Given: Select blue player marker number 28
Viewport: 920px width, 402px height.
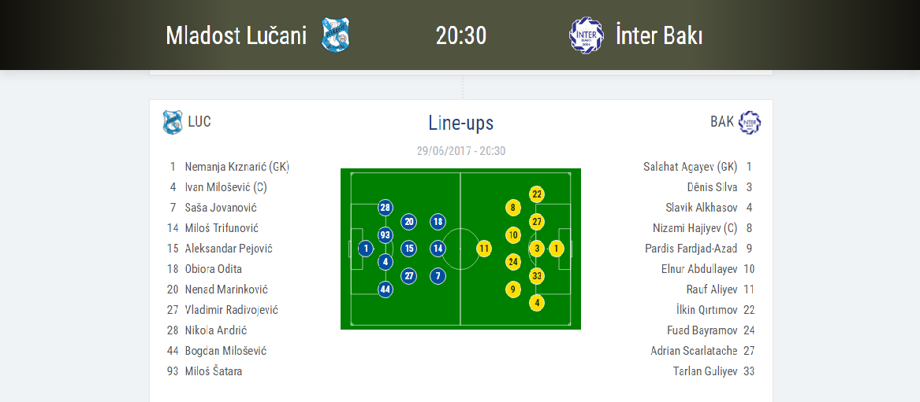Looking at the screenshot, I should pyautogui.click(x=386, y=208).
